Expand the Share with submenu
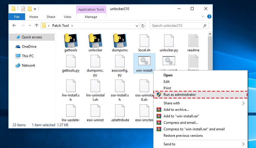This screenshot has width=256, height=148. pyautogui.click(x=243, y=103)
